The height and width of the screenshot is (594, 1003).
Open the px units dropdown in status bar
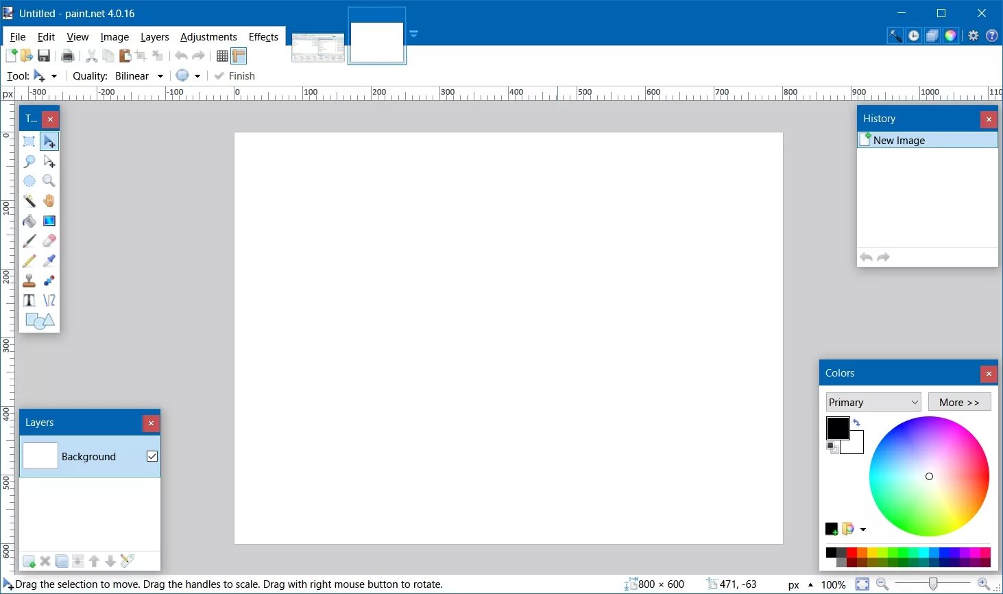[x=801, y=584]
